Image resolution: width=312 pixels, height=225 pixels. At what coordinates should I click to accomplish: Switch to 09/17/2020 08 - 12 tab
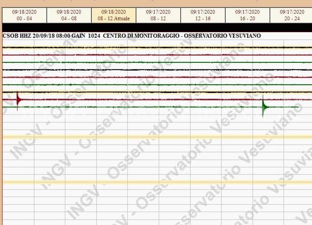click(158, 15)
